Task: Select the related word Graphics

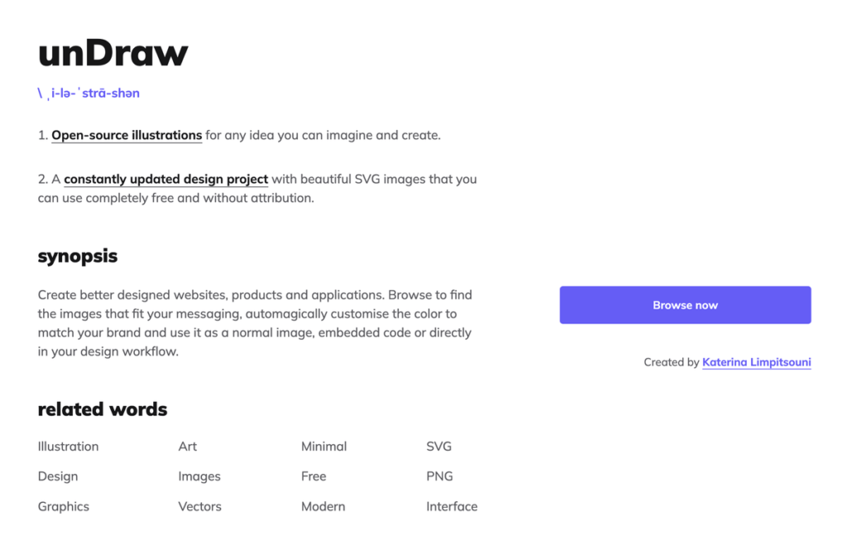Action: tap(63, 506)
